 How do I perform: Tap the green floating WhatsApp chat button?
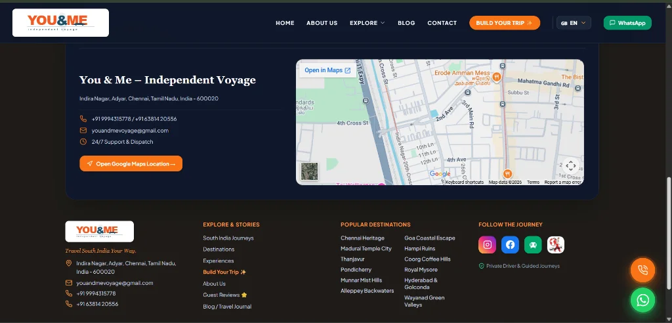pos(642,300)
